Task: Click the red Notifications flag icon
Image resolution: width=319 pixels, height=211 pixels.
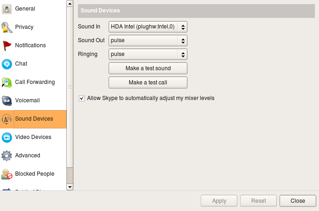Action: coord(6,45)
